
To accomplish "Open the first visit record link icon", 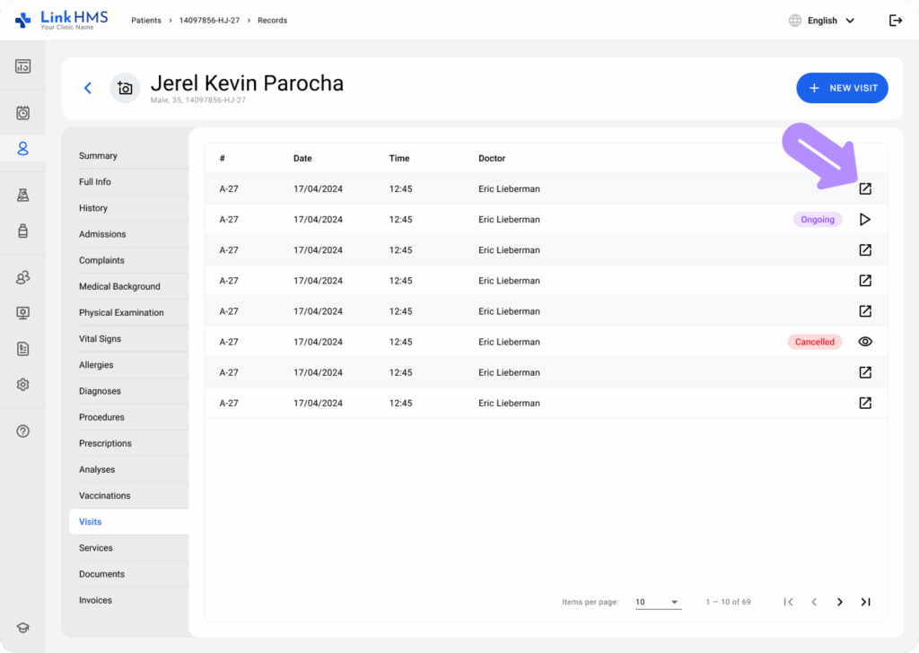I will [865, 189].
